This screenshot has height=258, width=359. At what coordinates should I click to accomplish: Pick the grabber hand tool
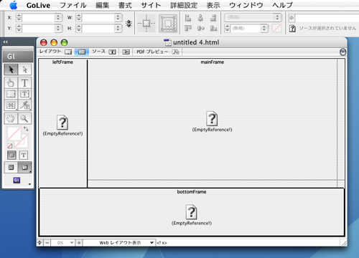(11, 118)
